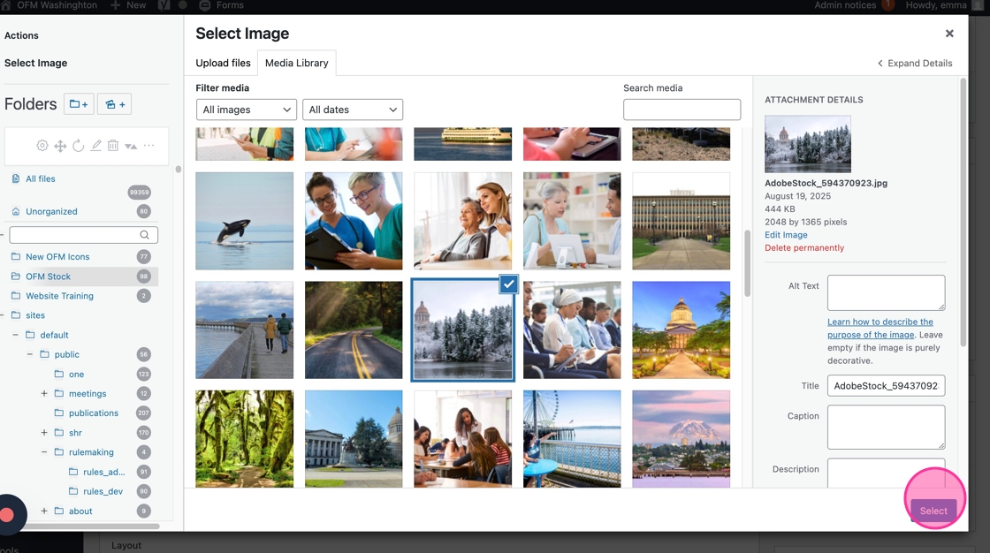
Task: Create a new folder with folder-plus button
Action: (x=79, y=104)
